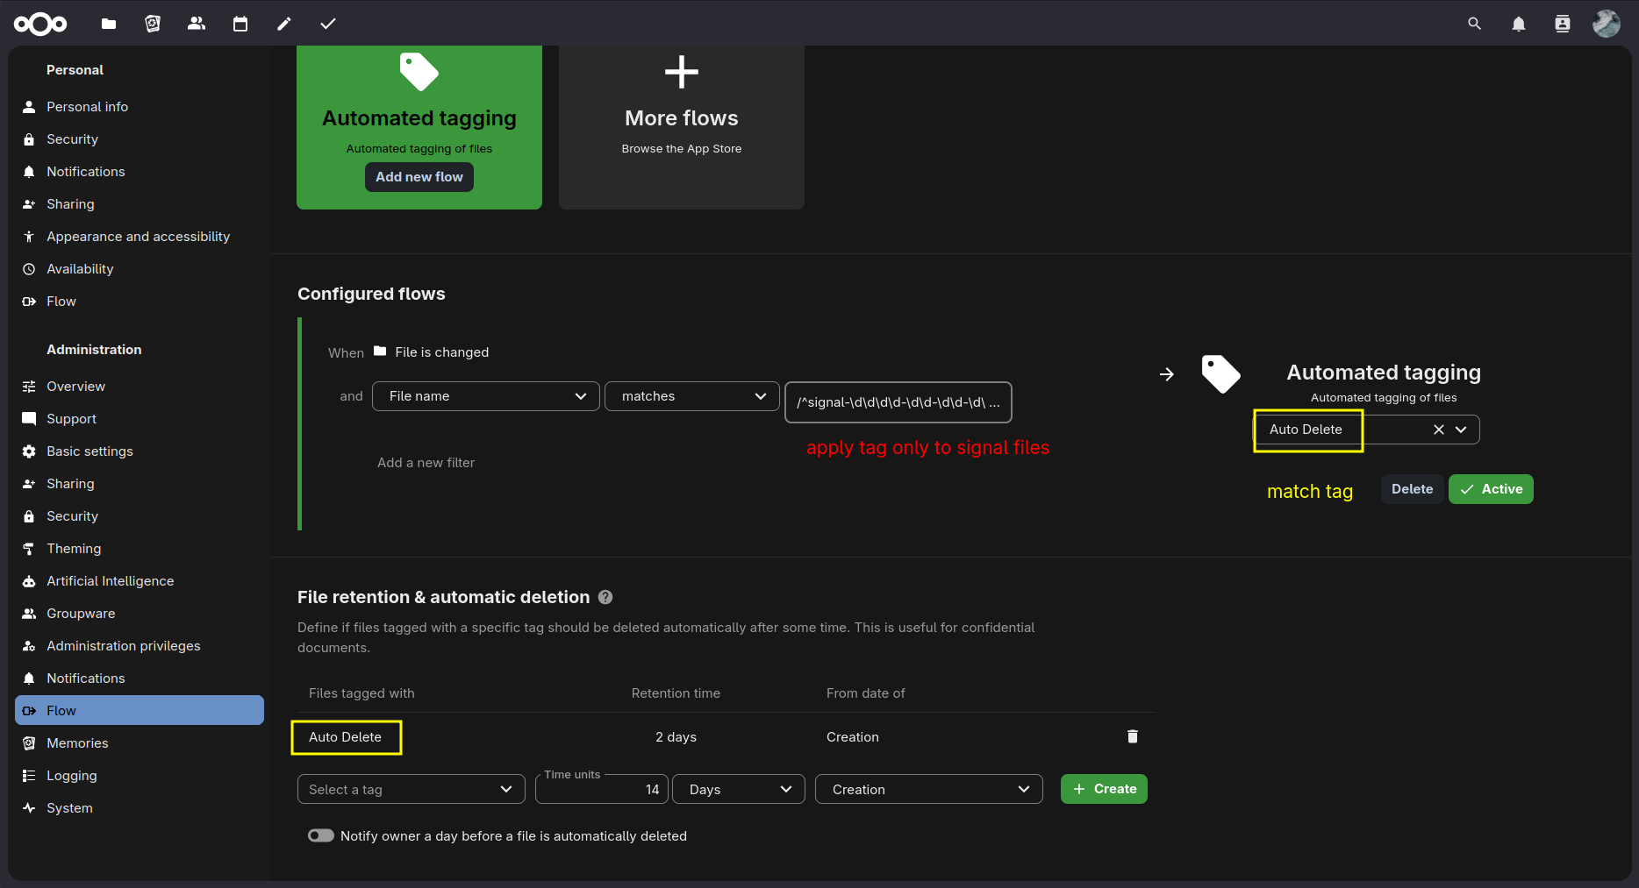Screen dimensions: 1639x888
Task: Open the notifications bell in header
Action: (x=1519, y=24)
